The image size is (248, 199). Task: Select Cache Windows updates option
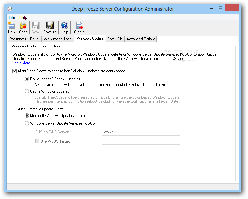27,91
